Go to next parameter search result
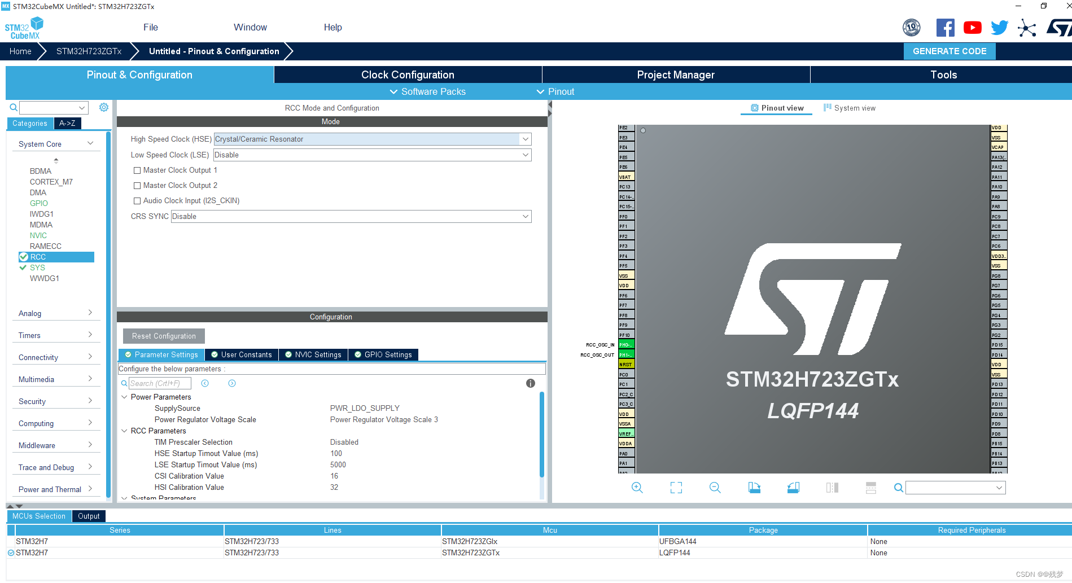The image size is (1072, 583). [x=232, y=383]
